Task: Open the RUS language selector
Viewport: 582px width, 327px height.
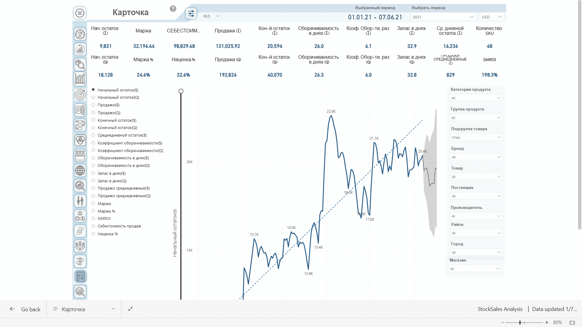Action: (x=212, y=16)
